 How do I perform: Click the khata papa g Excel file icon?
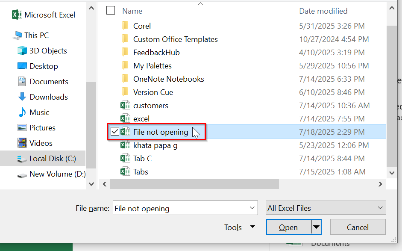click(x=125, y=145)
